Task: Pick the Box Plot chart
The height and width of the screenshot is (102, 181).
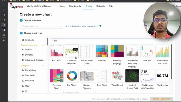Action: [147, 51]
